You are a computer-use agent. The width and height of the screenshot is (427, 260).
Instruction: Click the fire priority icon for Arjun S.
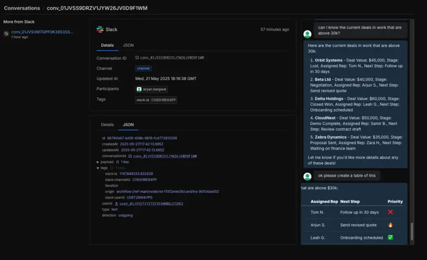[390, 225]
